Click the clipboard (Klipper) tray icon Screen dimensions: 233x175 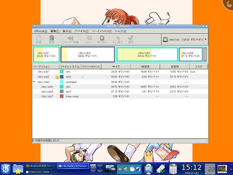(132, 169)
